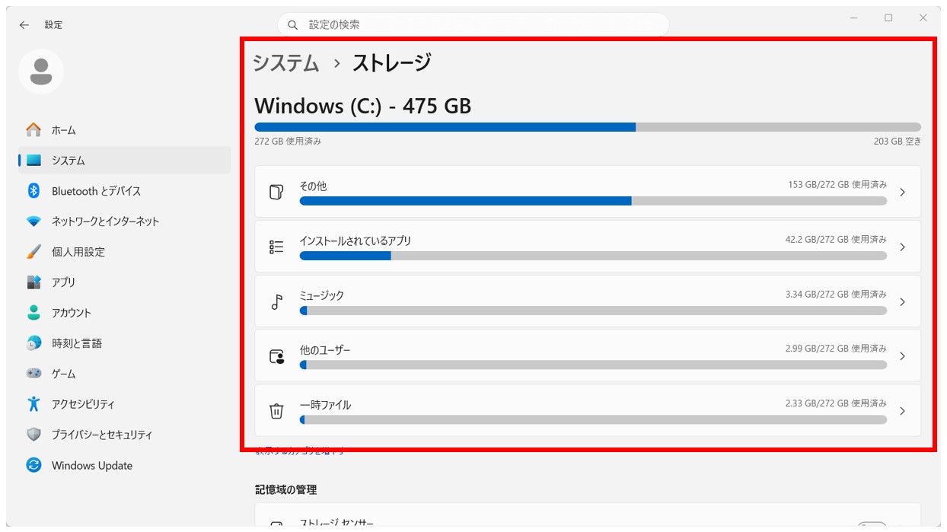The width and height of the screenshot is (947, 532).
Task: Open 時刻と言語 settings
Action: point(78,343)
